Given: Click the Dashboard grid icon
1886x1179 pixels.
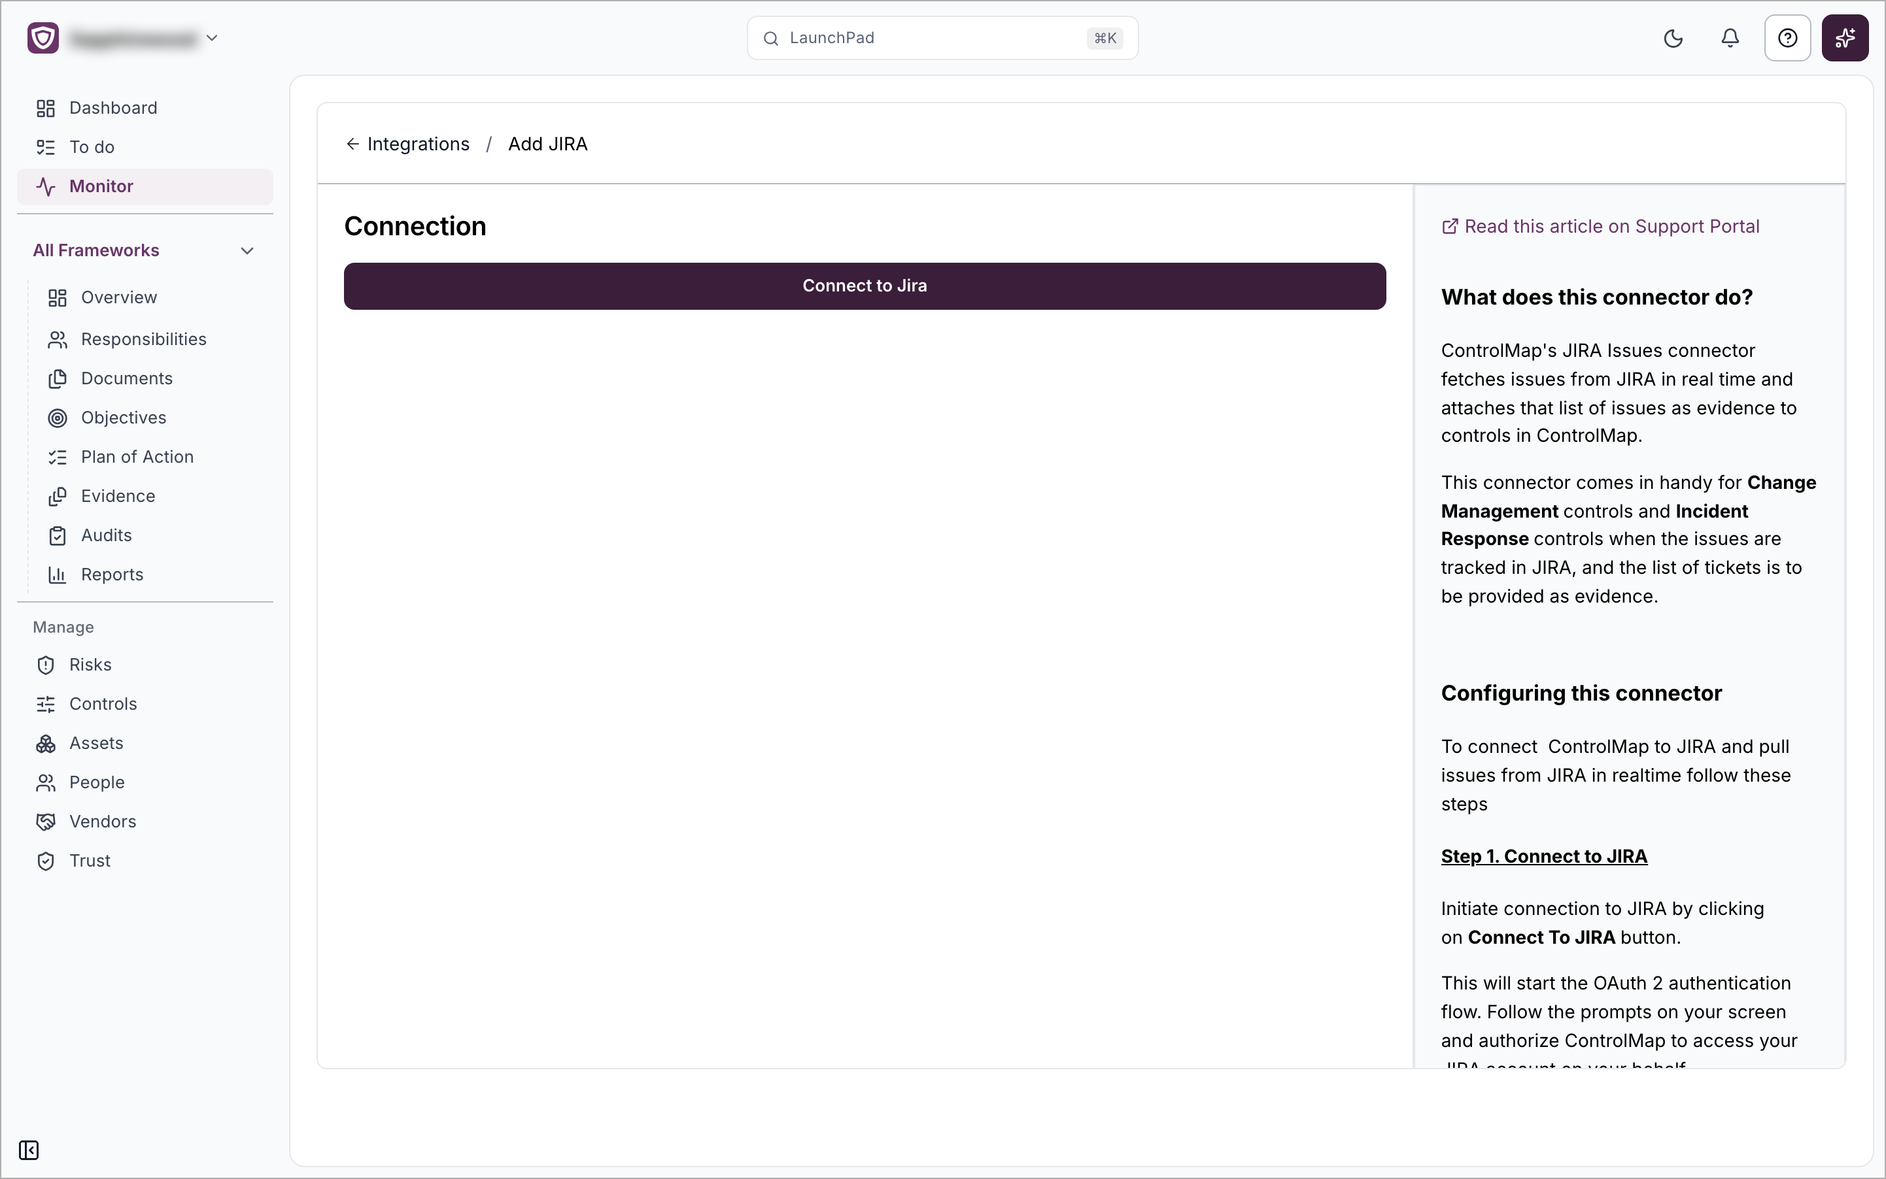Looking at the screenshot, I should (x=45, y=108).
